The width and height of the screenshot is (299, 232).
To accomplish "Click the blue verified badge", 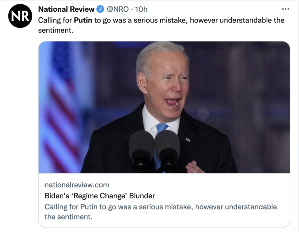I will 100,9.
